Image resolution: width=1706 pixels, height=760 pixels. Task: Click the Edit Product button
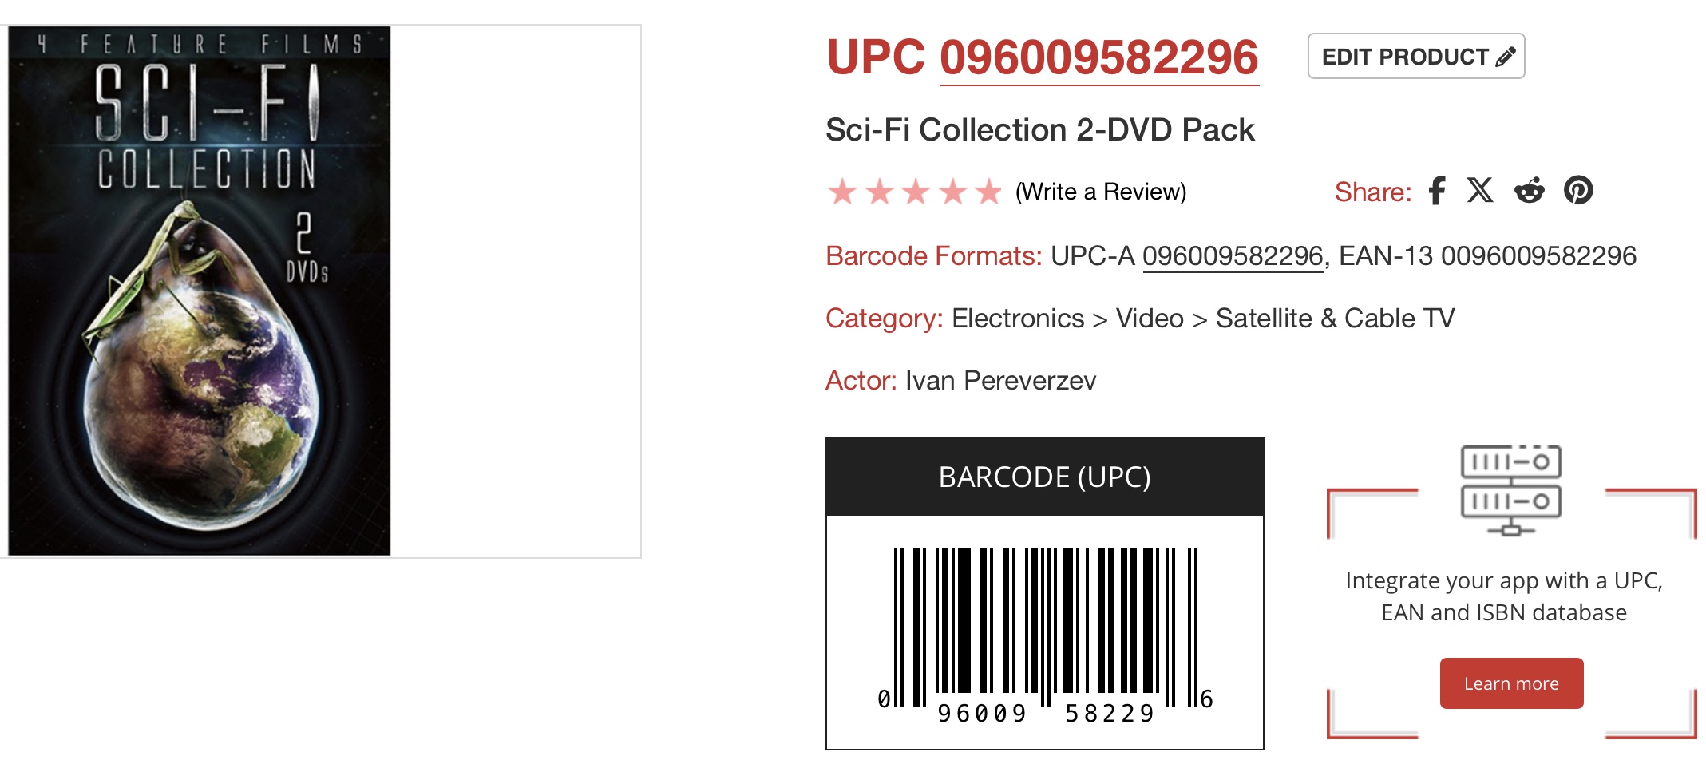point(1416,57)
